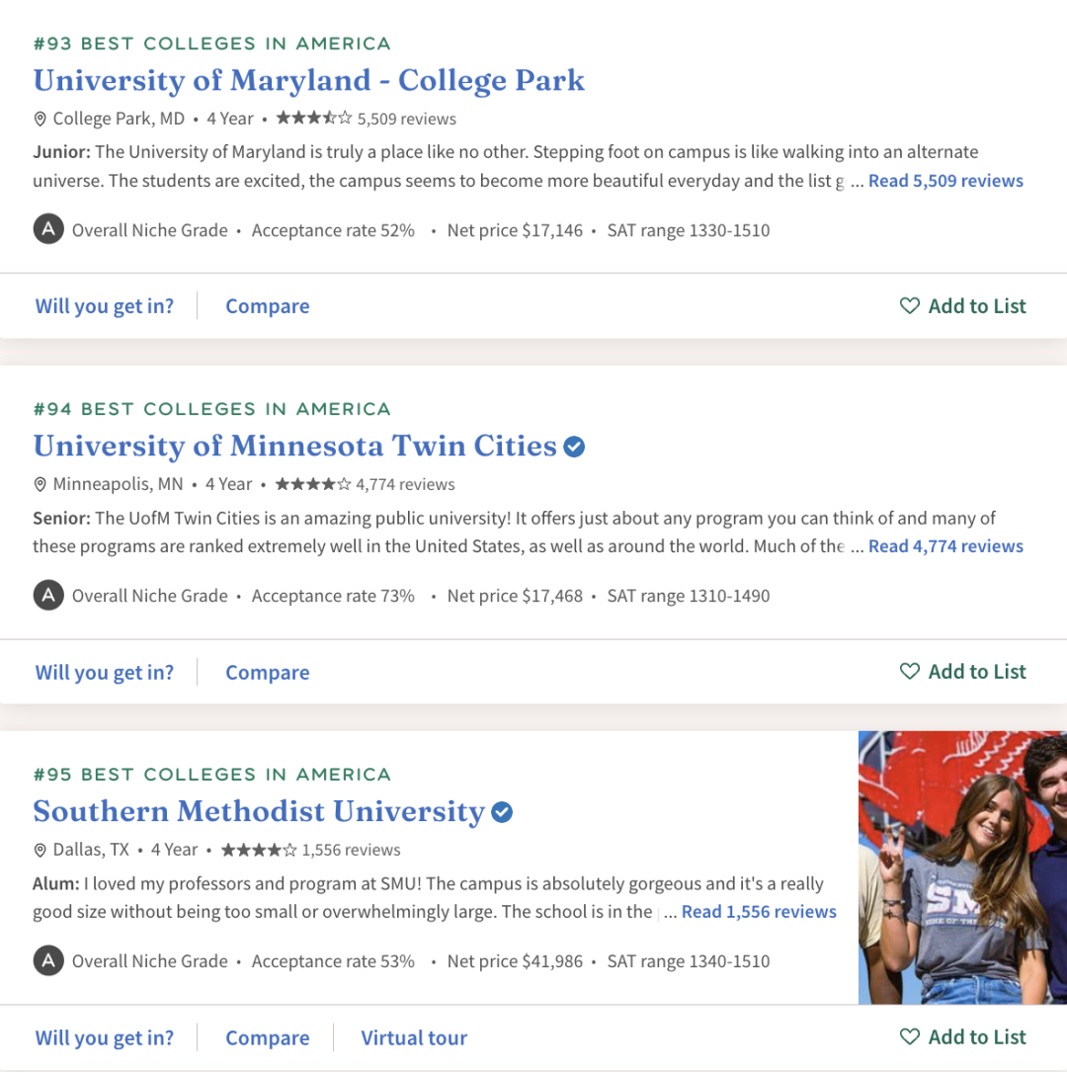The image size is (1067, 1072).
Task: Click Maryland star rating
Action: pyautogui.click(x=313, y=119)
